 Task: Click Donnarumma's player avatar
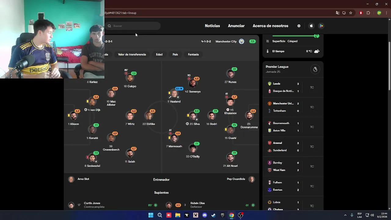point(249,116)
